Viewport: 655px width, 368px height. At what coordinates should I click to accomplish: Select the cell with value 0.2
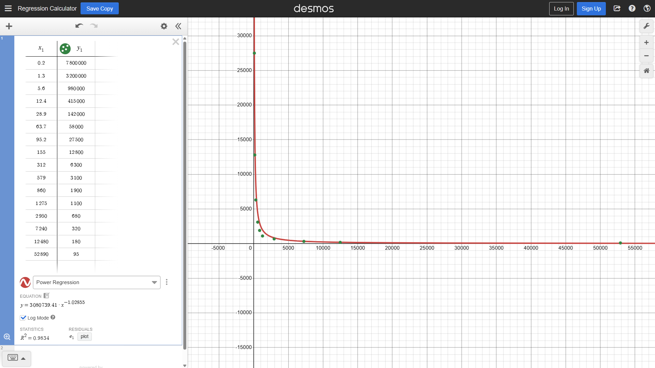pyautogui.click(x=41, y=63)
